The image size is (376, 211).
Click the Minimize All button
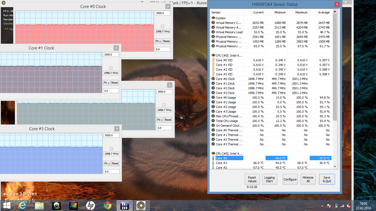click(x=308, y=179)
